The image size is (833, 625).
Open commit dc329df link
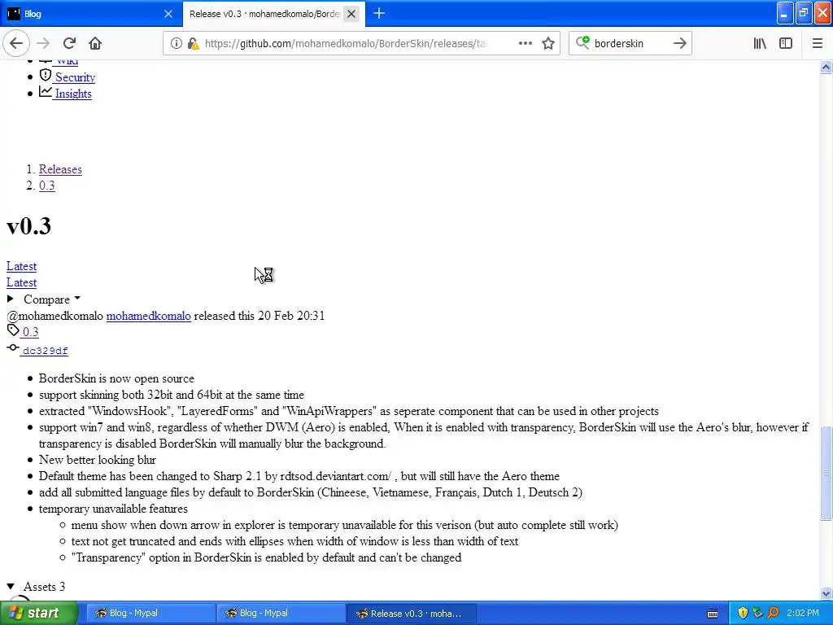coord(46,351)
